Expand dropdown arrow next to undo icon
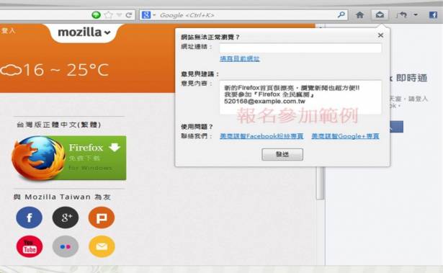Viewport: 443px width, 273px height. tap(416, 14)
